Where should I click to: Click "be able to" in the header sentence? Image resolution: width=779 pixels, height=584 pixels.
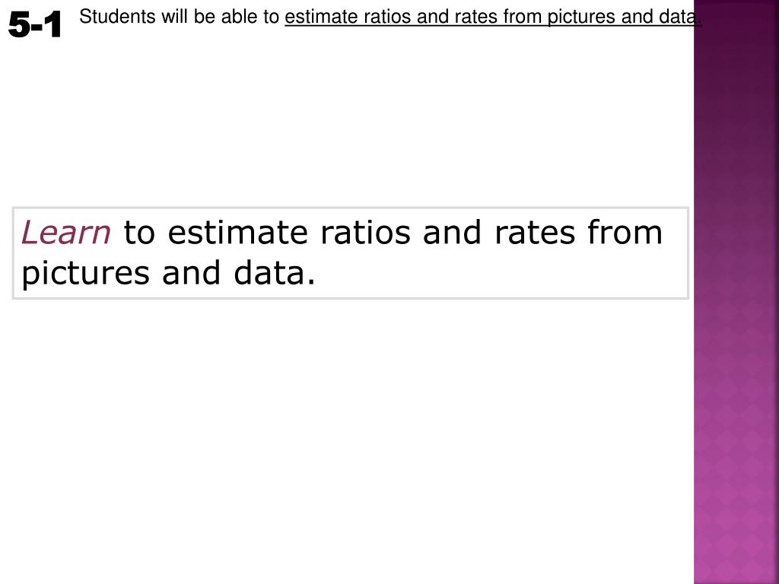pyautogui.click(x=237, y=17)
